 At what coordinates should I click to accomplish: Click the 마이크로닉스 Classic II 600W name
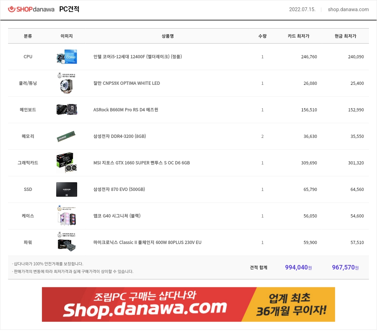[x=147, y=242]
